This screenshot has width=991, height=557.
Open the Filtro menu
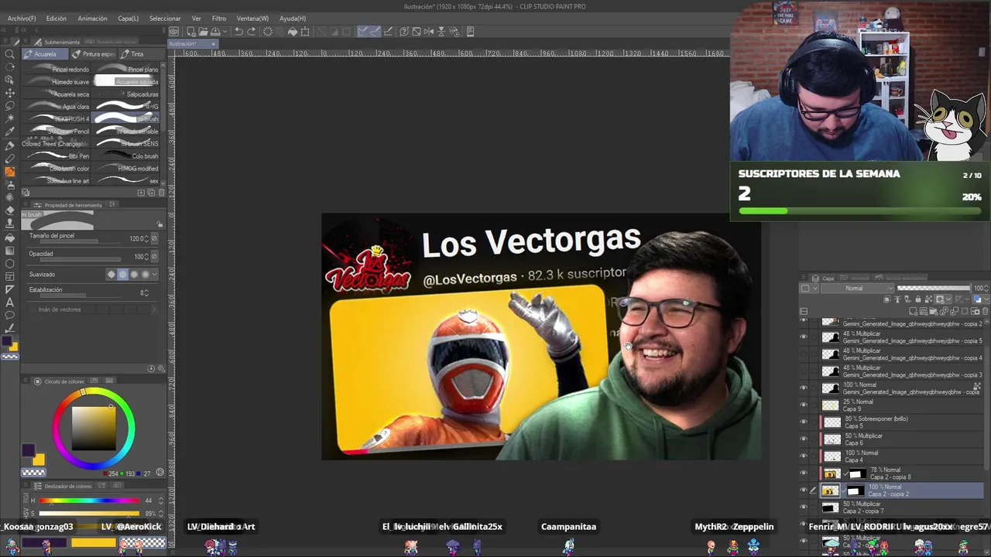tap(219, 19)
